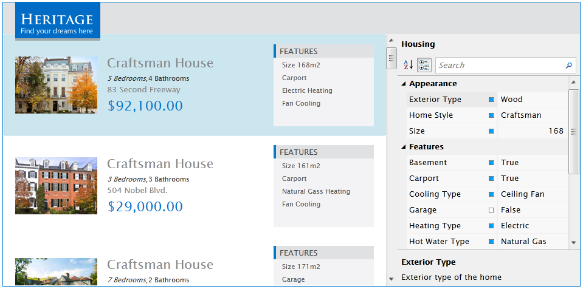Image resolution: width=583 pixels, height=289 pixels.
Task: Click the Exterior Type property marker square
Action: point(491,100)
